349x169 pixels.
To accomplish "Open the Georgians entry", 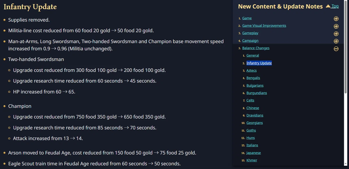I will point(254,123).
